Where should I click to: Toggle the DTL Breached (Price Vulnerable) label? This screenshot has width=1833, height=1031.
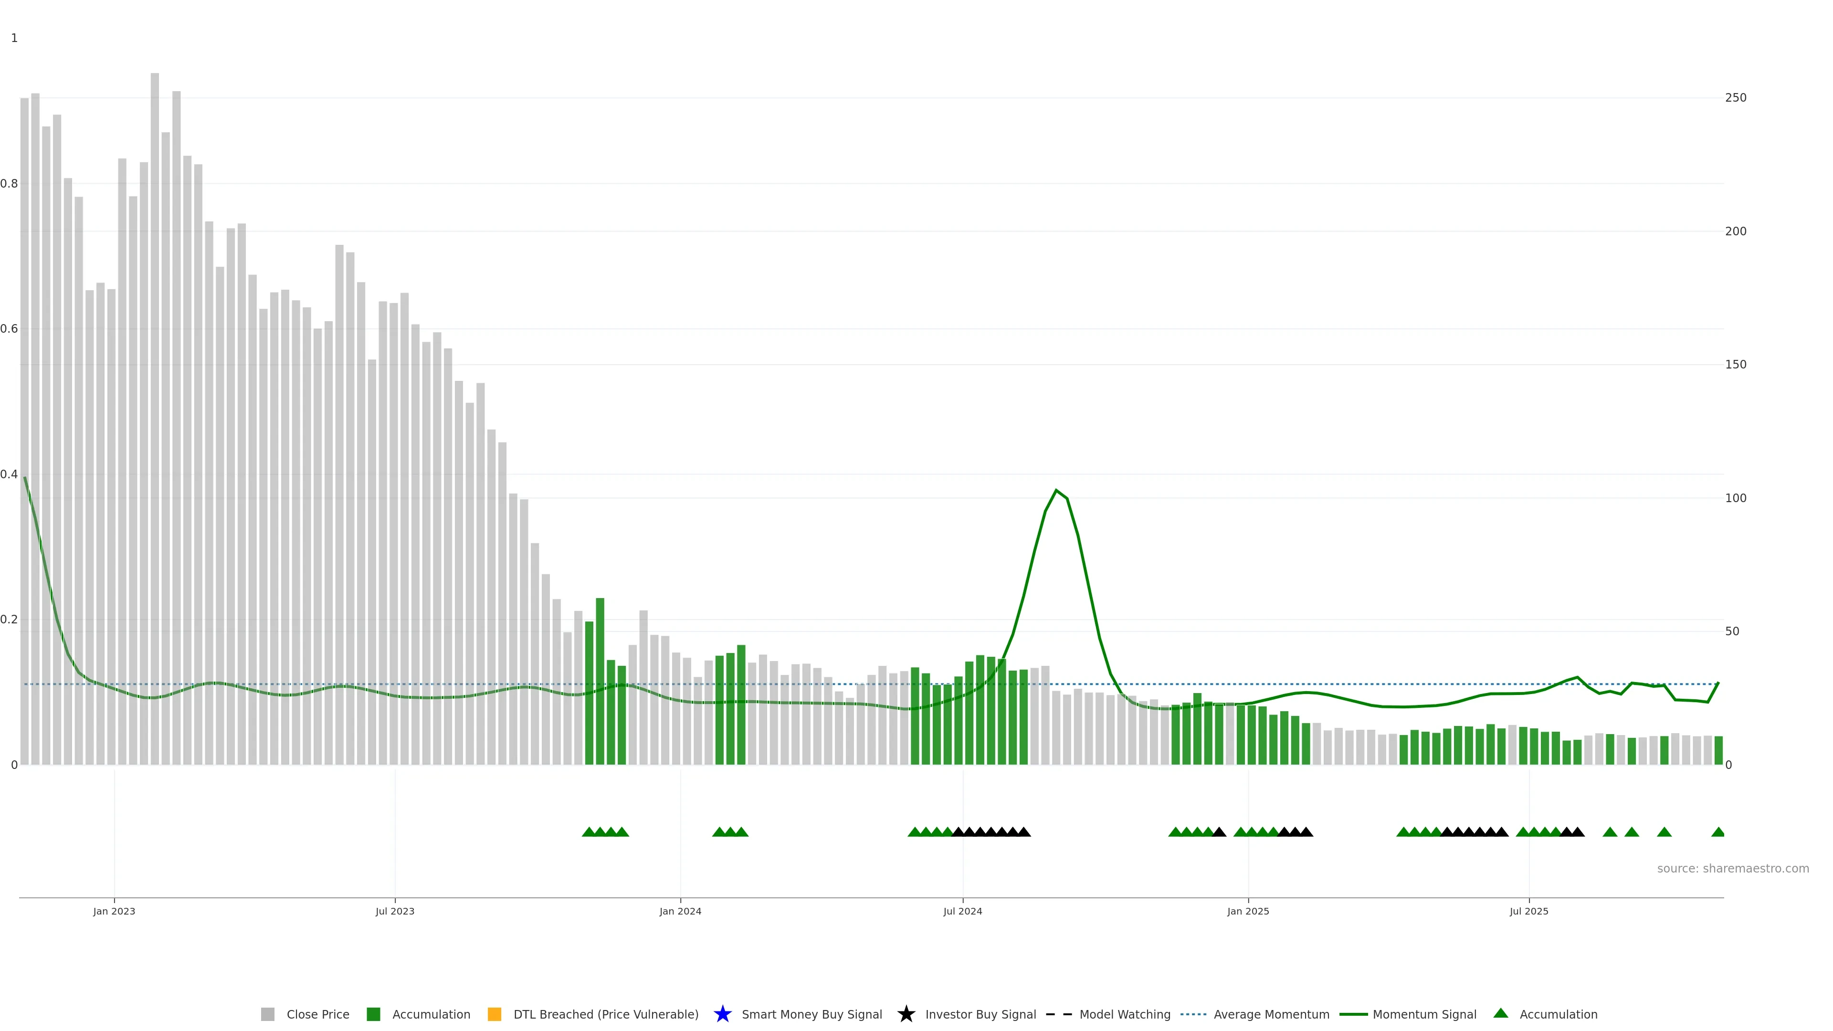(x=606, y=1014)
